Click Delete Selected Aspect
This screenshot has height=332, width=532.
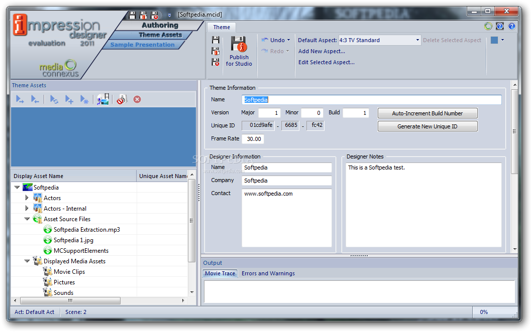pos(452,40)
